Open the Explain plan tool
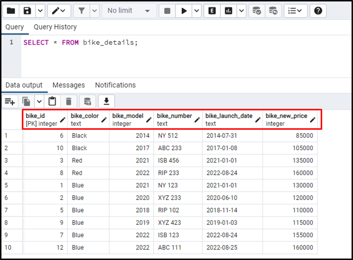The image size is (353, 260). (212, 11)
